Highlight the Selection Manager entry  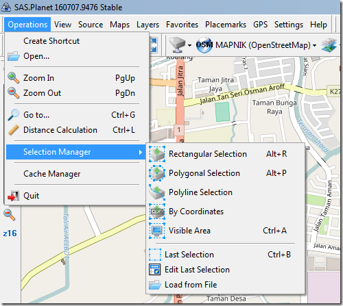(76, 152)
